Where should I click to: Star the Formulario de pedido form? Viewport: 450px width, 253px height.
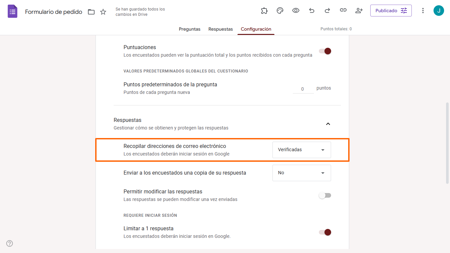(103, 12)
